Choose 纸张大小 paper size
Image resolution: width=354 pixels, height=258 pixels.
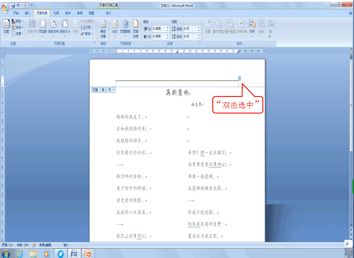65,28
